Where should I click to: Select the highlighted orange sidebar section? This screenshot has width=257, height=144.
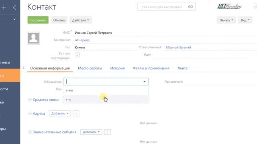tap(10, 76)
